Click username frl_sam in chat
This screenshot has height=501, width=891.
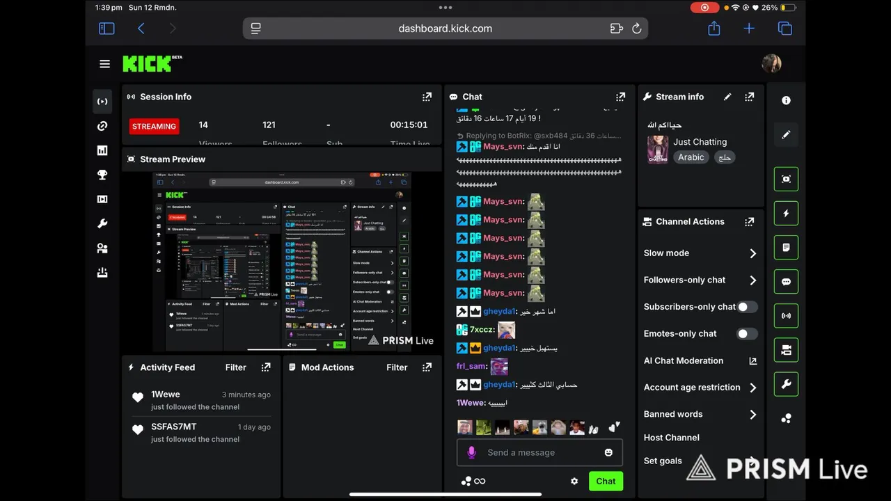click(x=471, y=366)
